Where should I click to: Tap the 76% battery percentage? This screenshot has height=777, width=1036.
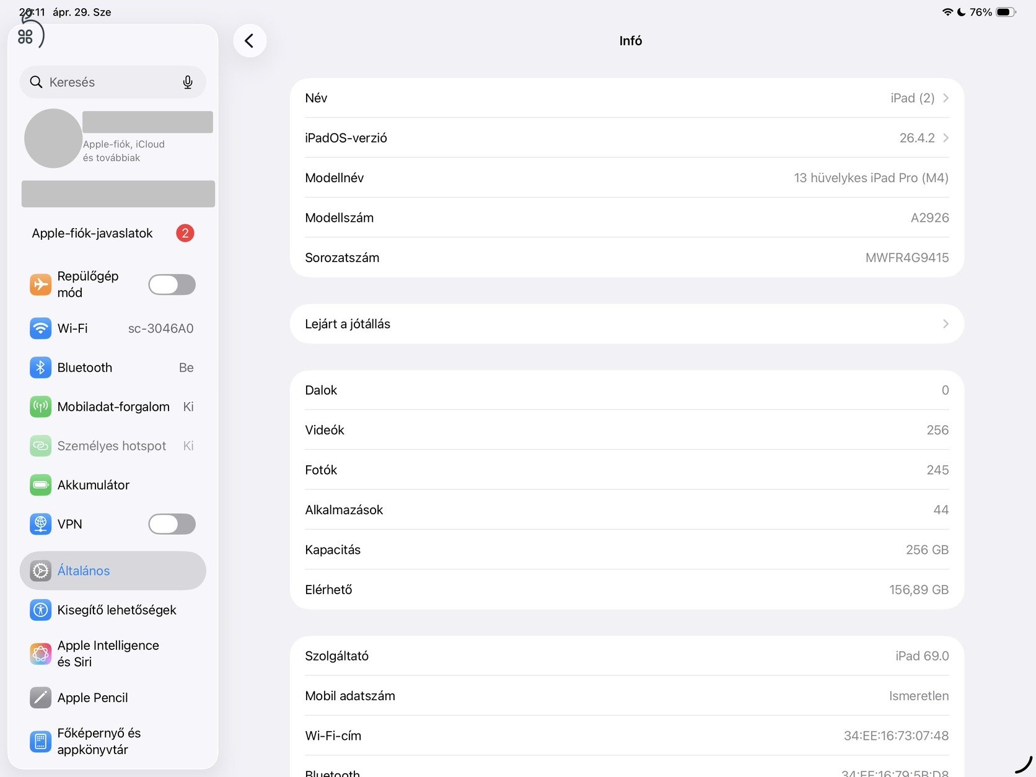pyautogui.click(x=981, y=12)
